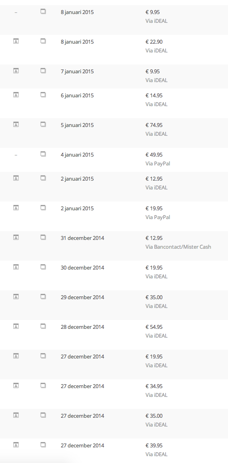The height and width of the screenshot is (463, 228).
Task: Click order icon on 29 december 2014 row
Action: (x=43, y=297)
